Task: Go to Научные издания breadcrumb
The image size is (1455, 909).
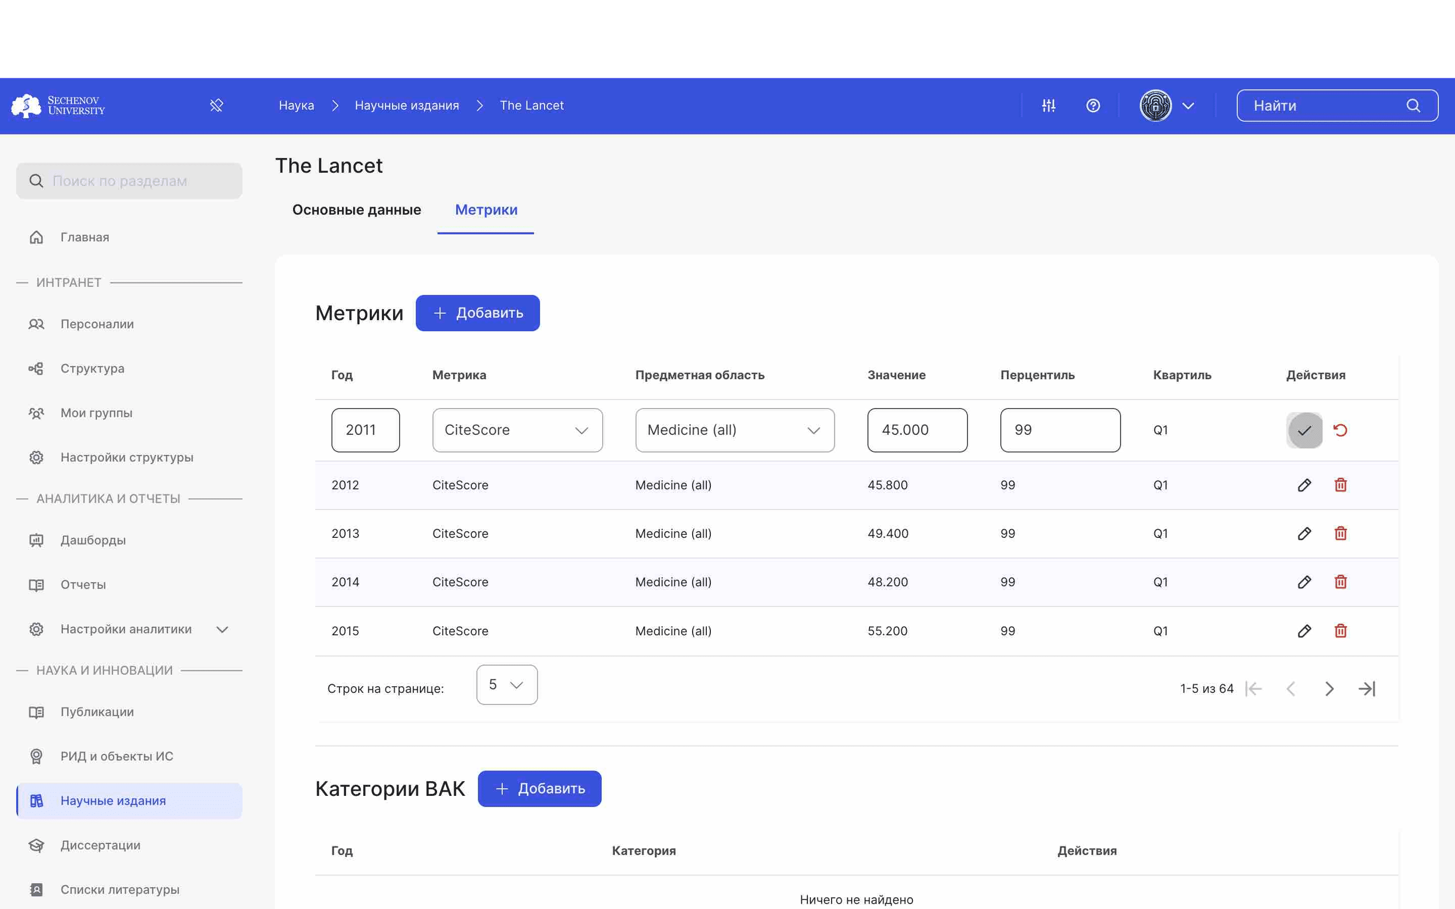Action: (x=407, y=105)
